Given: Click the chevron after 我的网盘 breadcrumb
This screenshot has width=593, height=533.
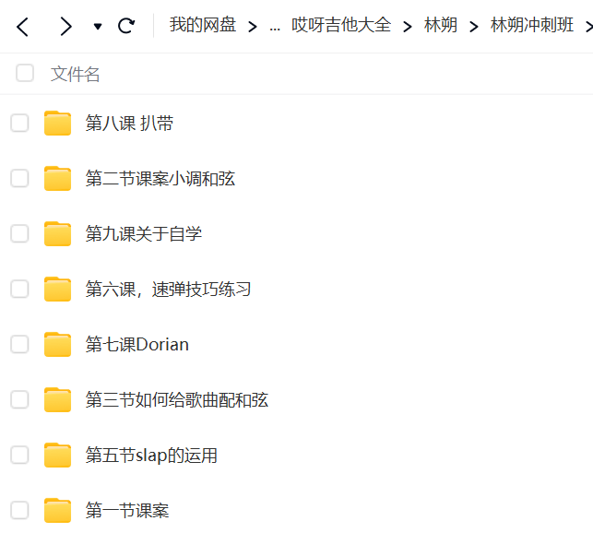Looking at the screenshot, I should [x=253, y=27].
